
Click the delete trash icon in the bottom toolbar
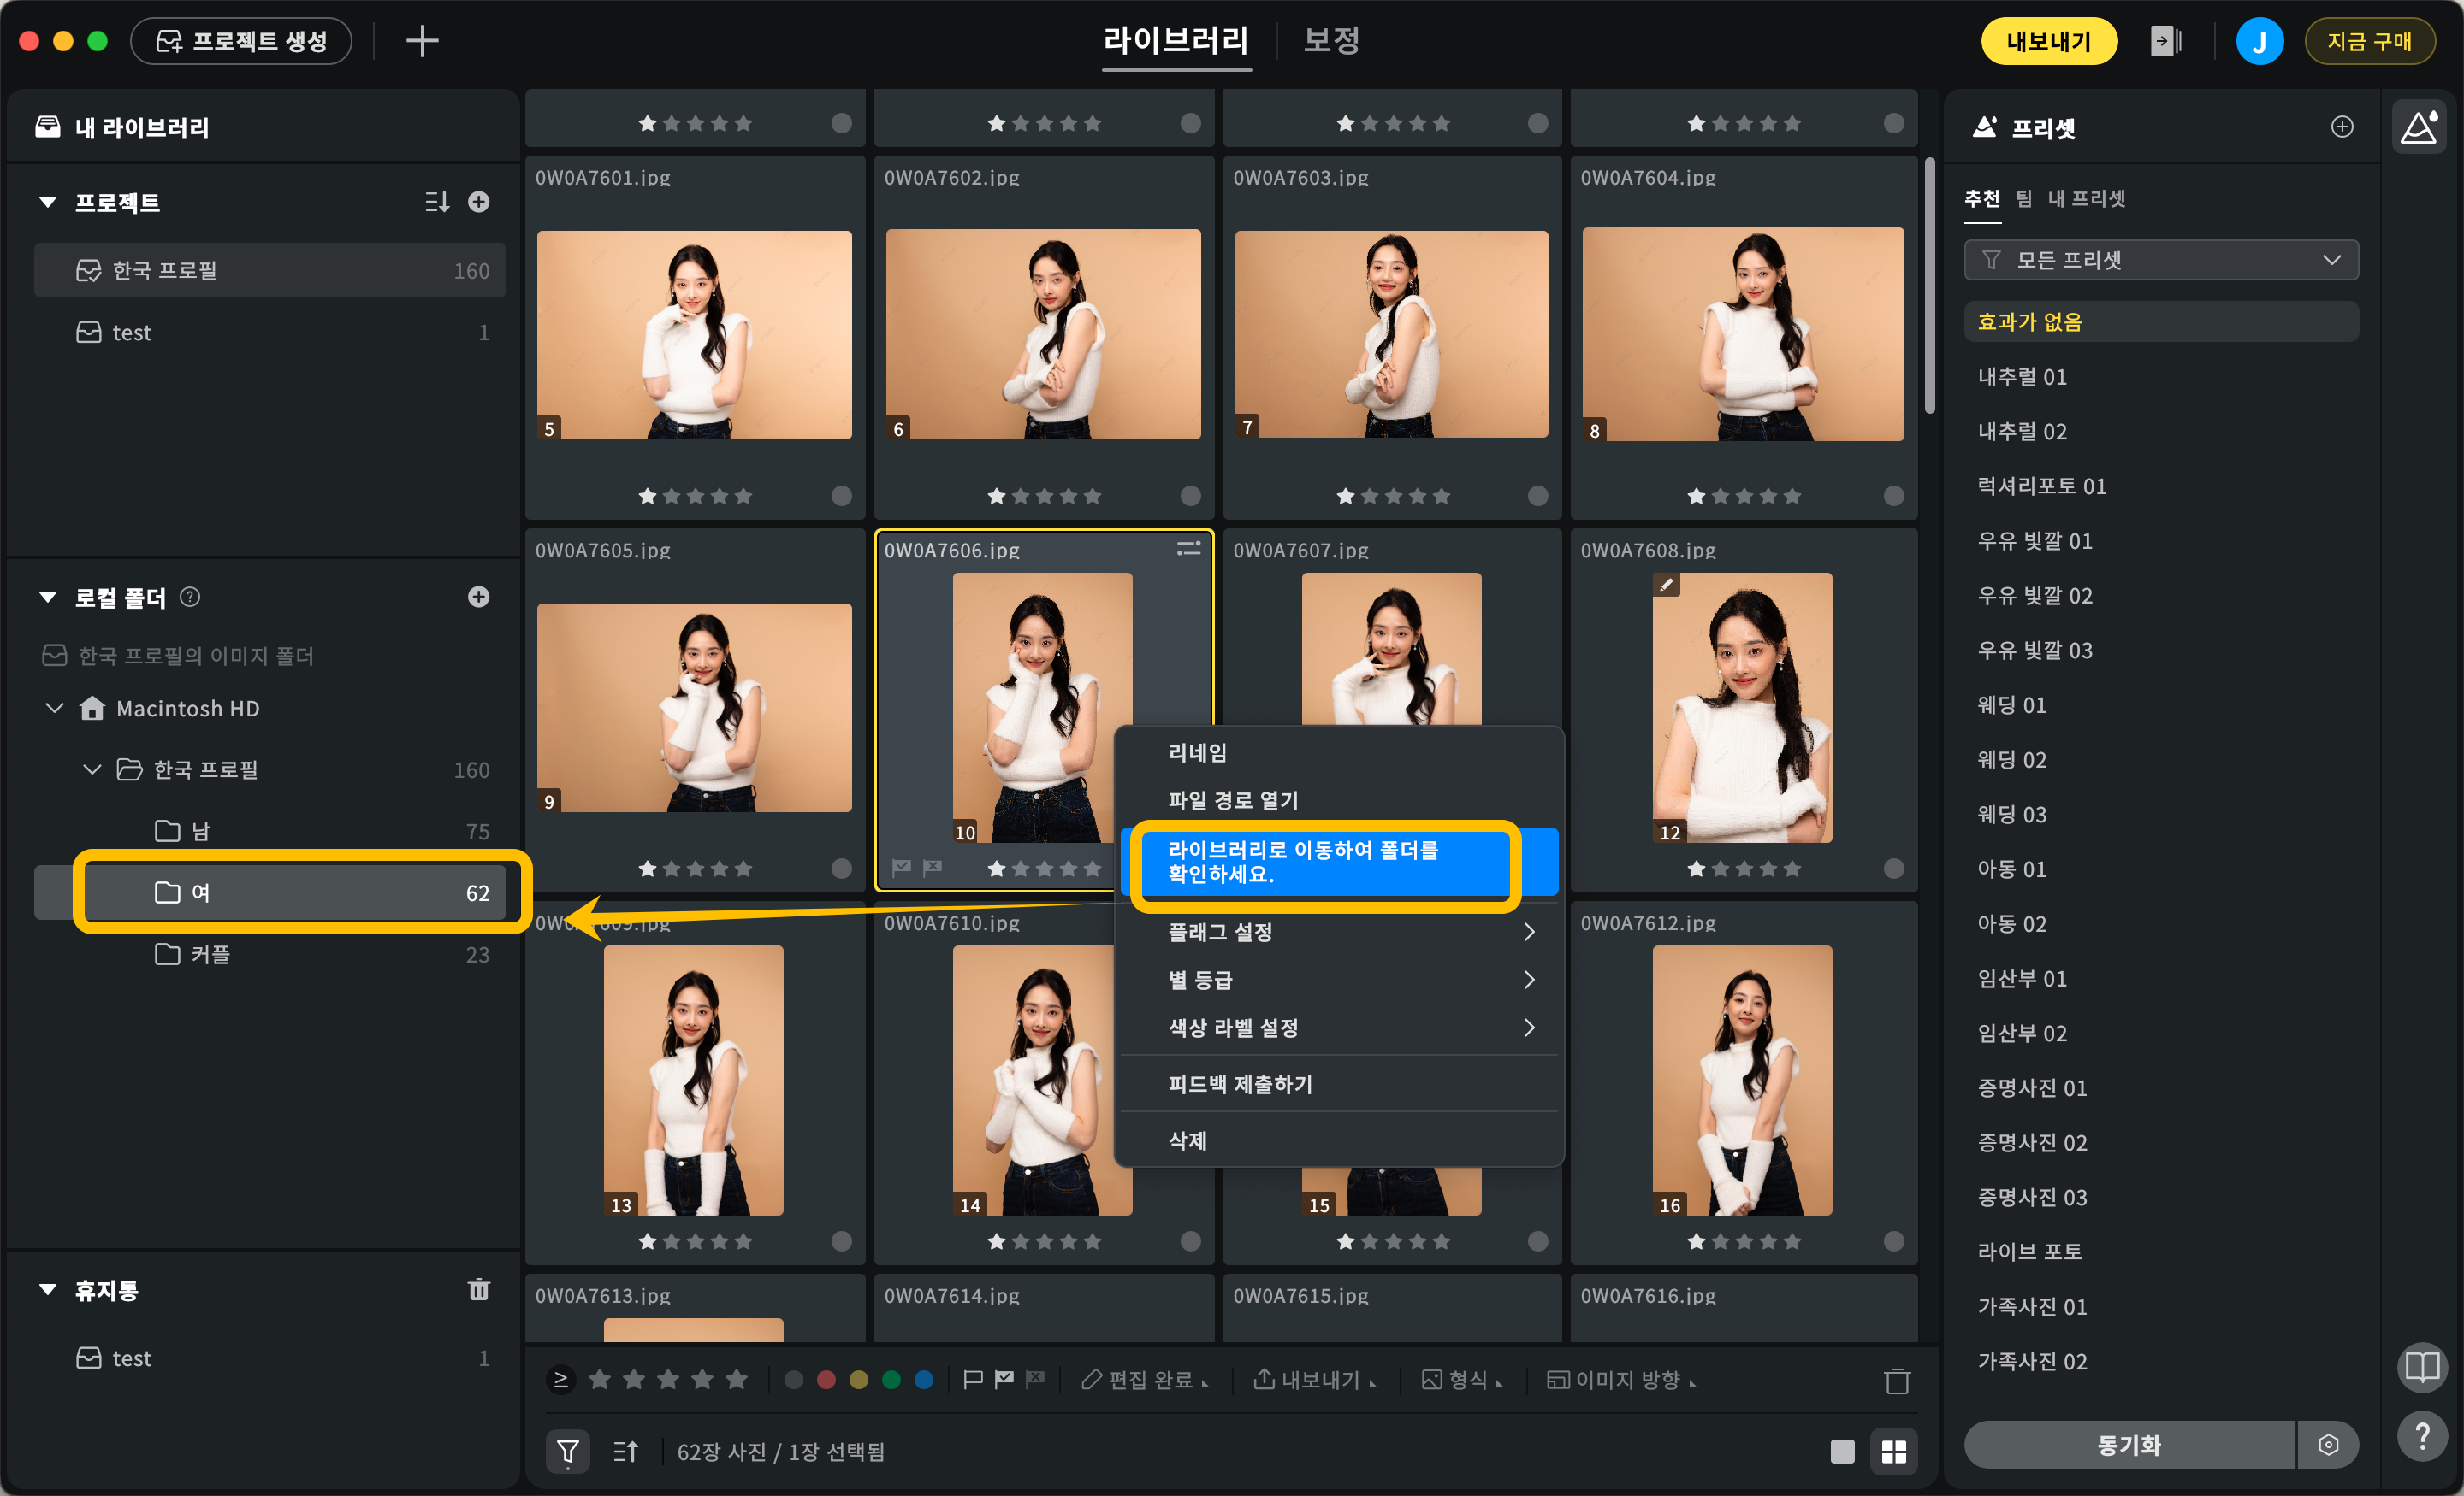pyautogui.click(x=1897, y=1380)
